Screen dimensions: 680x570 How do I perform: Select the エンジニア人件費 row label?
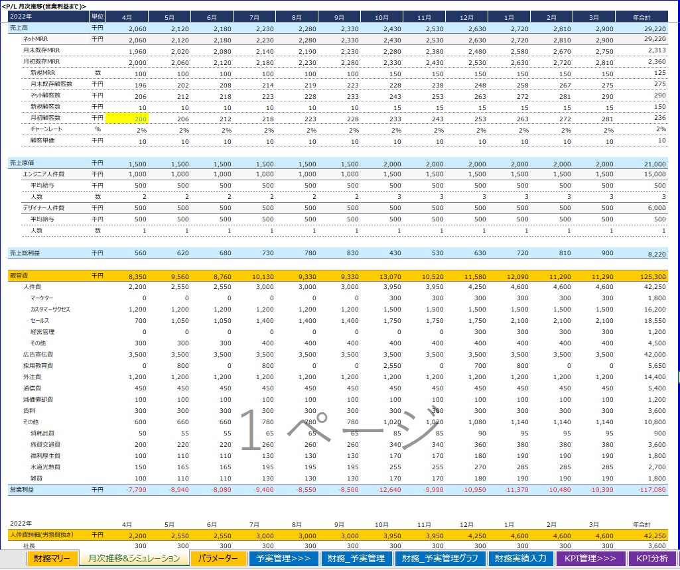pos(44,174)
